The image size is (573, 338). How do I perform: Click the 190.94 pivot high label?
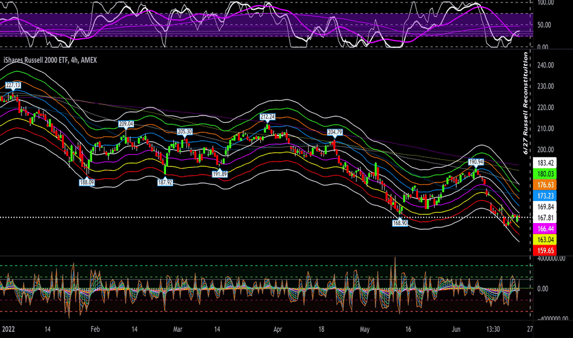pyautogui.click(x=476, y=162)
